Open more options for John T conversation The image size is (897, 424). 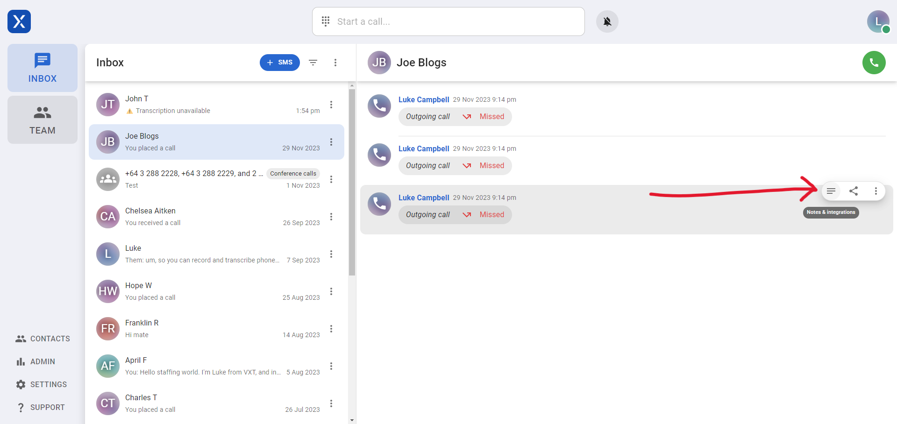coord(331,105)
